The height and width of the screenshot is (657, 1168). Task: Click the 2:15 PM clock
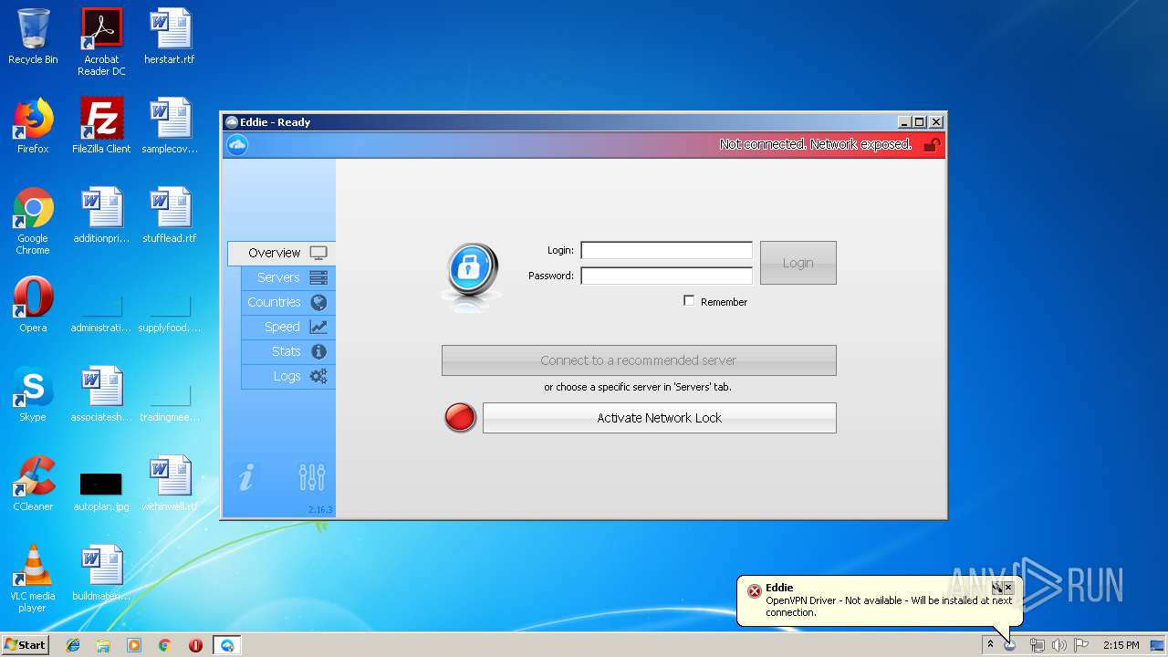click(1121, 645)
